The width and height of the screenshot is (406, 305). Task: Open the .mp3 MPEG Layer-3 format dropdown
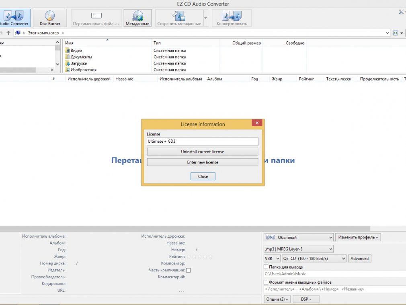[x=299, y=249]
